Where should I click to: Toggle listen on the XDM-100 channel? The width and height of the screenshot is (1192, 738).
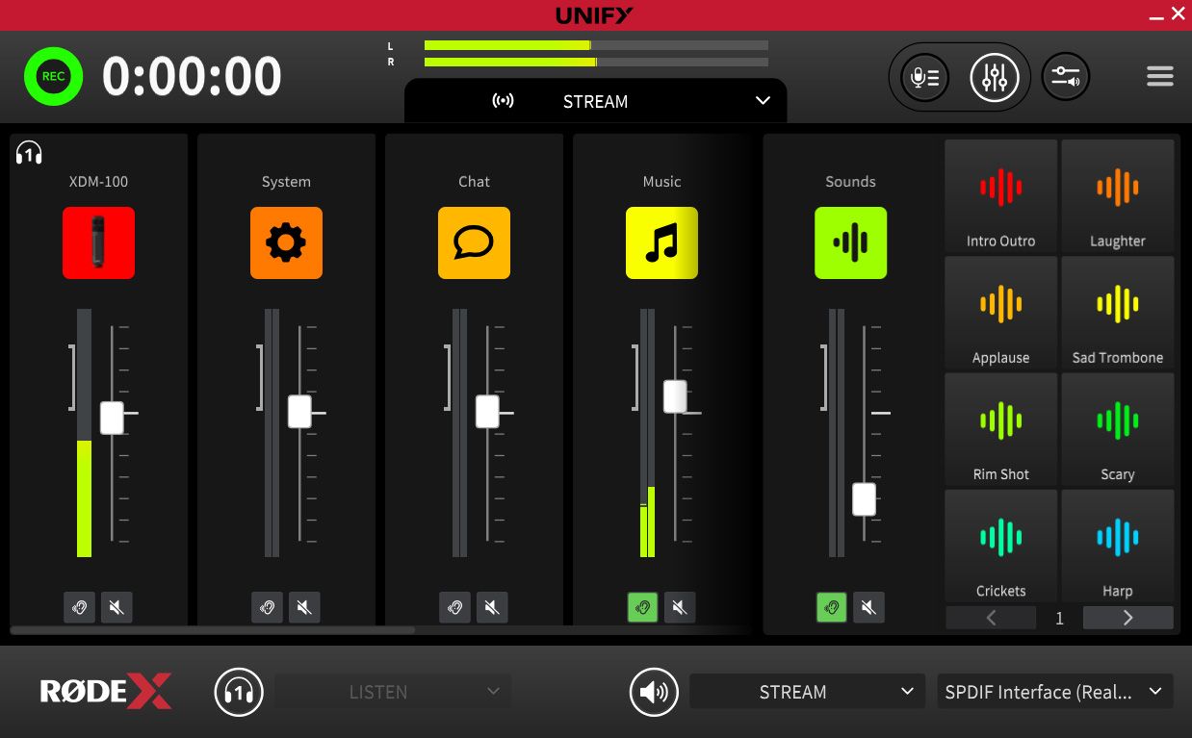80,607
